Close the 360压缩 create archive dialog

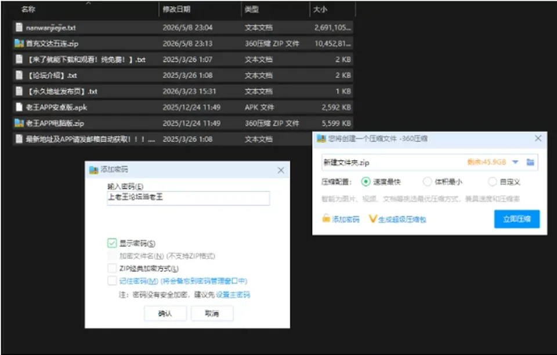click(x=538, y=138)
